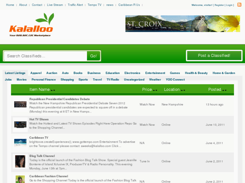Sort listings by Price arrows
245x183 pixels.
click(x=155, y=90)
